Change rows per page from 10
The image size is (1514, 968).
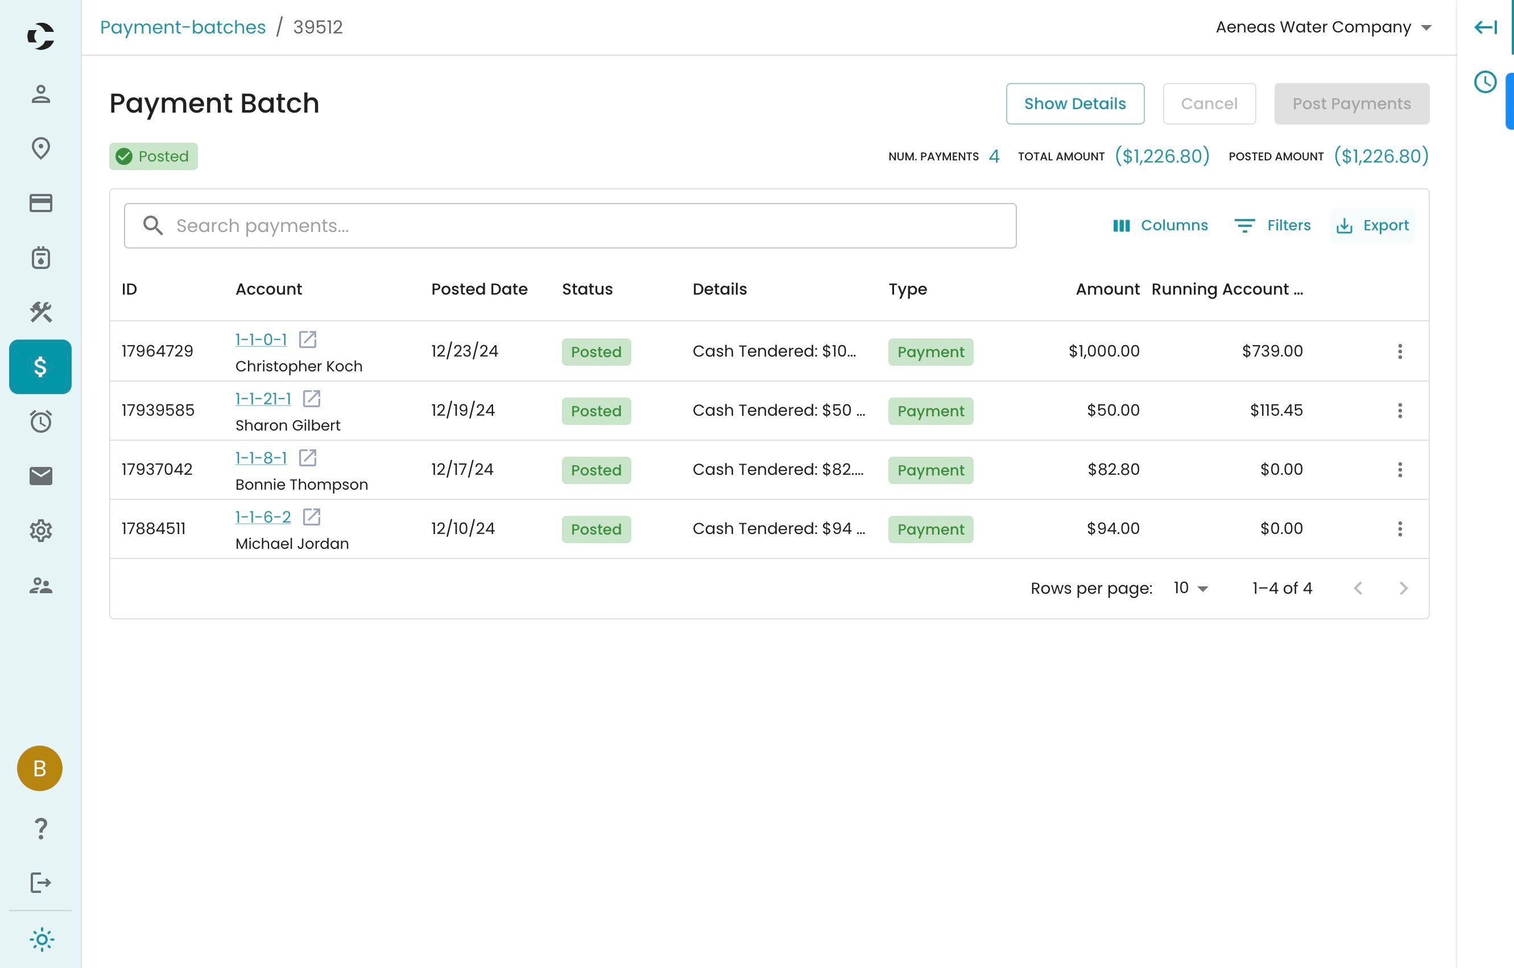pyautogui.click(x=1189, y=588)
